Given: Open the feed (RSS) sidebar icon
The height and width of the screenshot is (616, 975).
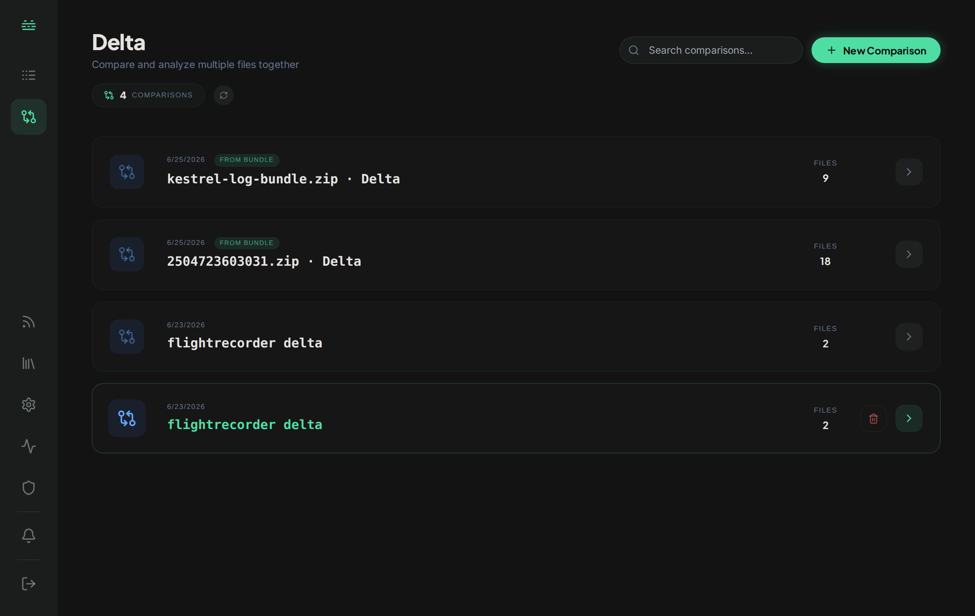Looking at the screenshot, I should coord(28,322).
